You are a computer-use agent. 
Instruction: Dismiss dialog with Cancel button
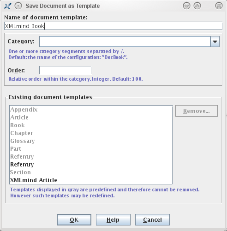pyautogui.click(x=152, y=220)
